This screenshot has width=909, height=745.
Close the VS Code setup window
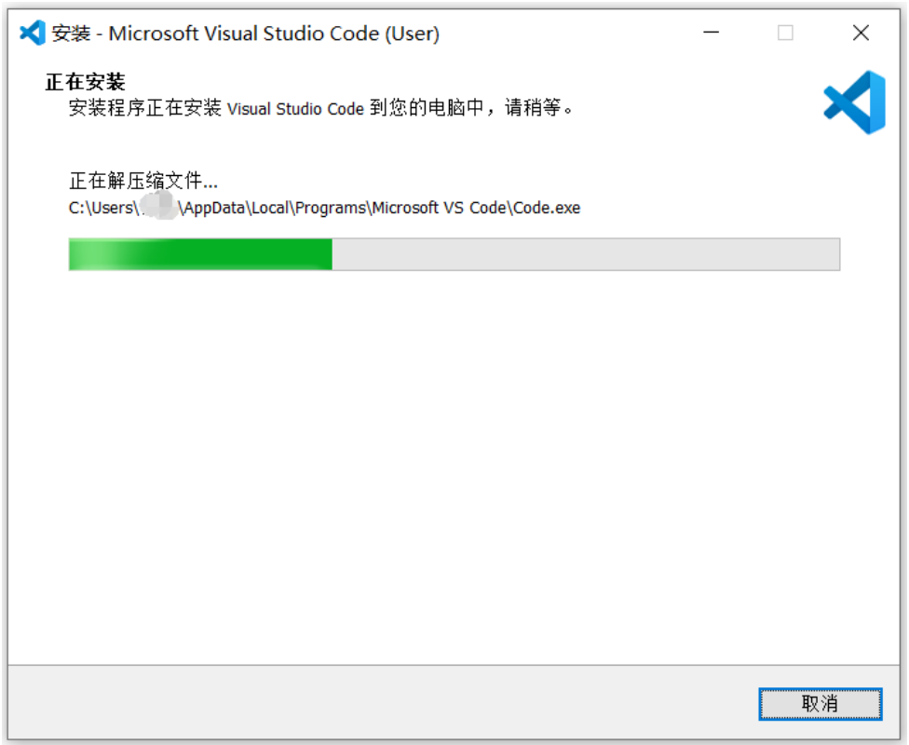pos(861,33)
